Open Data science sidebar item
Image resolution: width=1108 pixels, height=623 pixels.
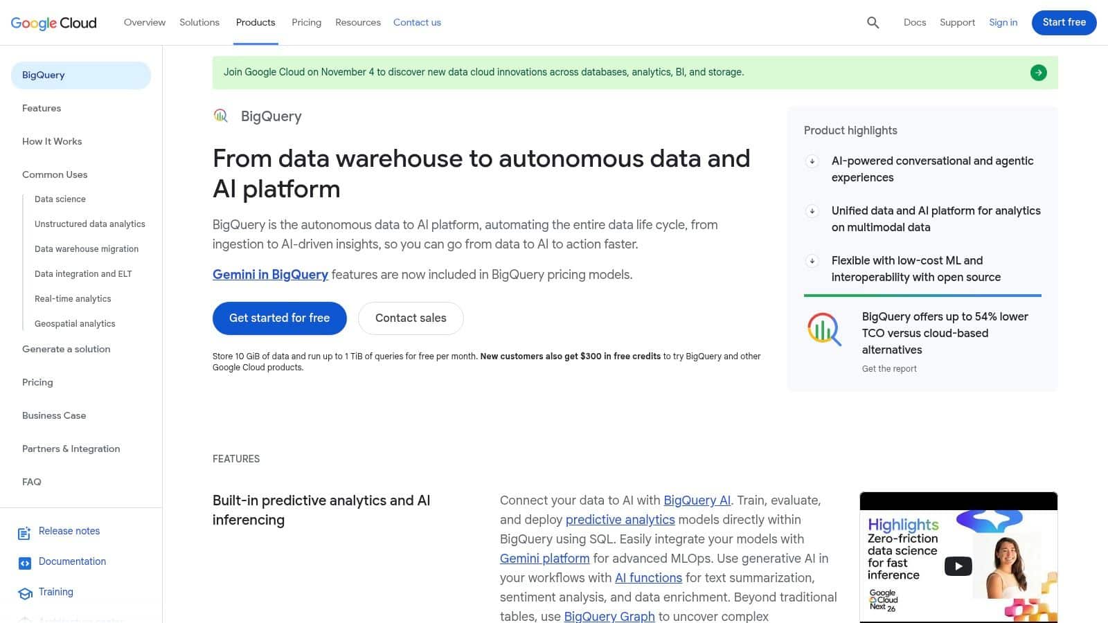coord(60,199)
